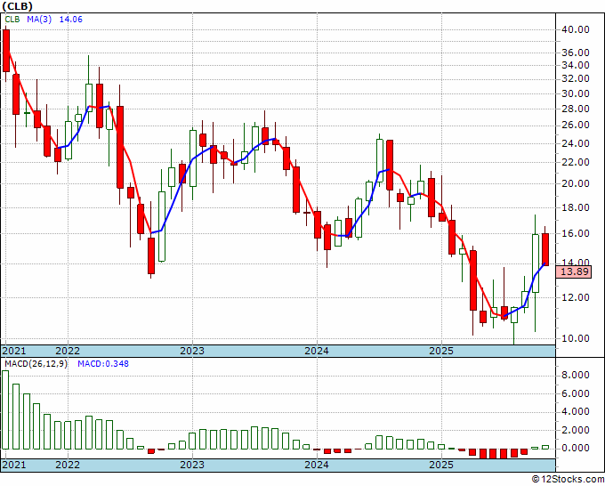Click 2021 on the price chart timeline
Viewport: 605px width, 486px height.
coord(14,351)
